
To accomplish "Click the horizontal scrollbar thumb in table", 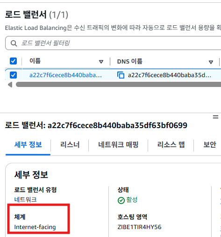I will tap(118, 85).
